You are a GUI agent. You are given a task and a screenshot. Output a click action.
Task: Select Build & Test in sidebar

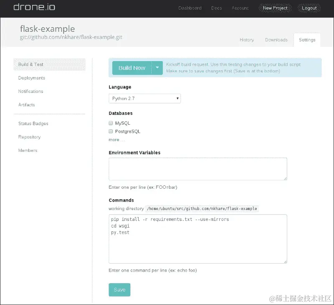[49, 64]
